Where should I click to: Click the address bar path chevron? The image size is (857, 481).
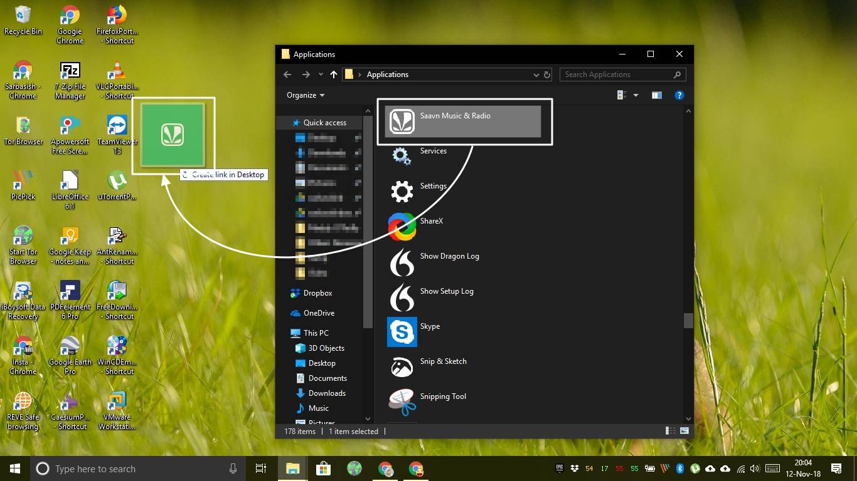[x=360, y=75]
